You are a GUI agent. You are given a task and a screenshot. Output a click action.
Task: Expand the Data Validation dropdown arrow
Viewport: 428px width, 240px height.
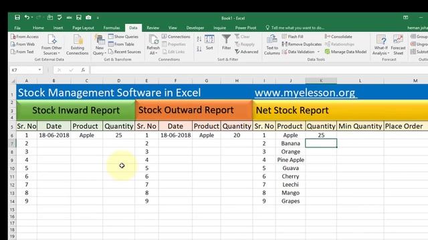point(318,52)
